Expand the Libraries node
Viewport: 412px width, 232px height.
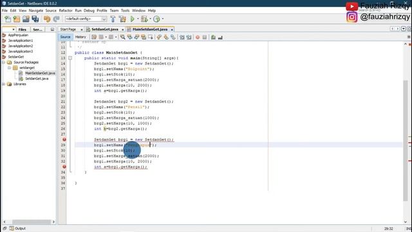[x=4, y=84]
